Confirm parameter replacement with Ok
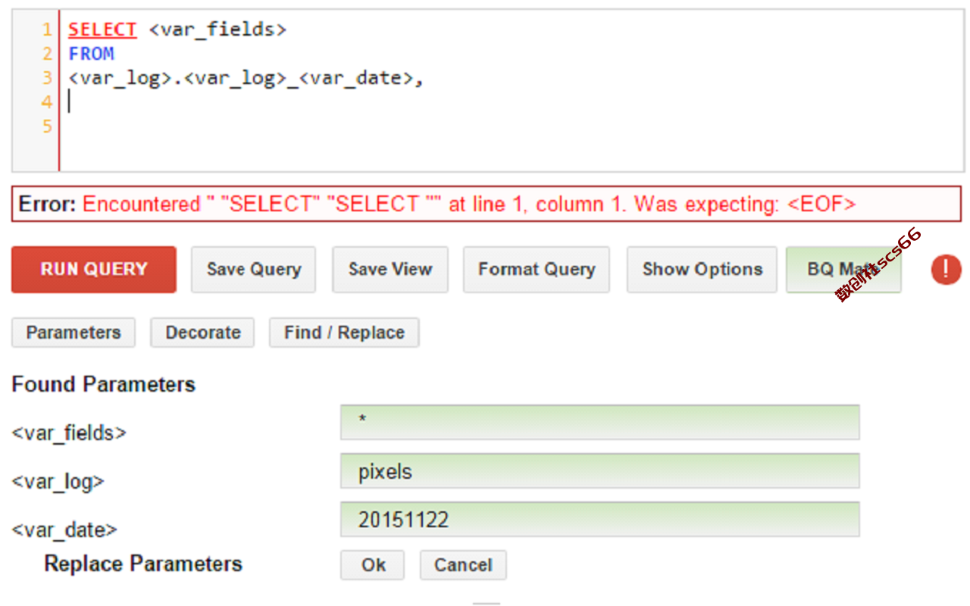The image size is (970, 606). tap(373, 565)
